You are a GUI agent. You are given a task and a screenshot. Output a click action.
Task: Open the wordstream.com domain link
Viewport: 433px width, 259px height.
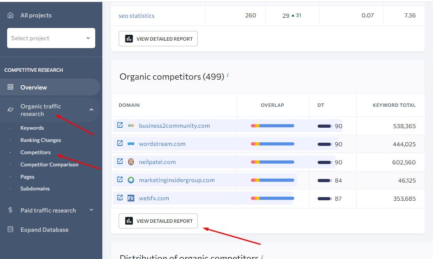(x=162, y=144)
